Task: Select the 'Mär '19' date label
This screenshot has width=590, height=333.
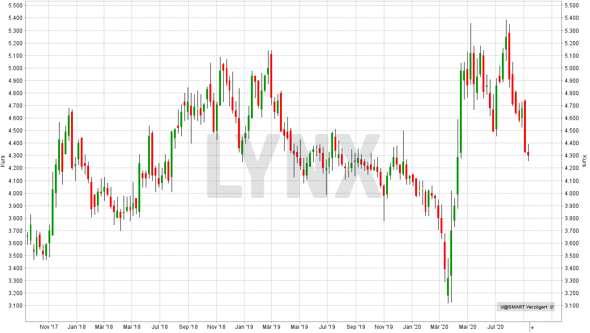Action: [271, 327]
